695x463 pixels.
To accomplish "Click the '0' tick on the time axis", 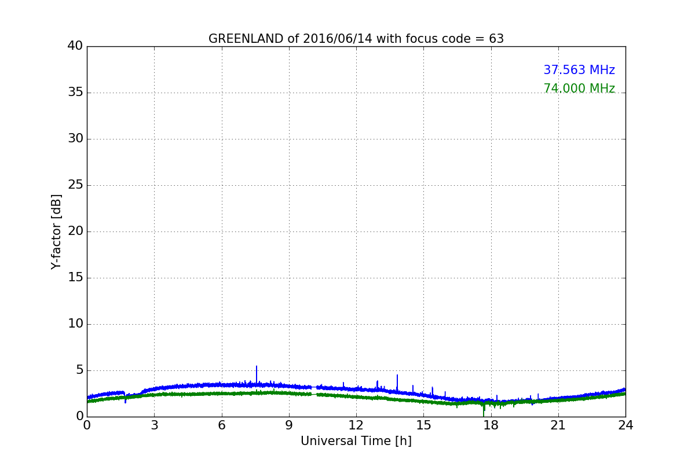I will coord(87,425).
